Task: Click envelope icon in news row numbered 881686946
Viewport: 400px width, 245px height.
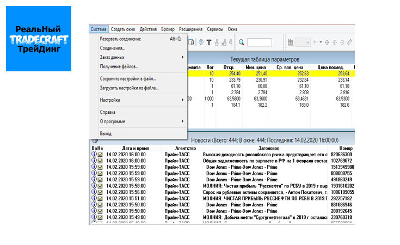Action: click(x=100, y=205)
